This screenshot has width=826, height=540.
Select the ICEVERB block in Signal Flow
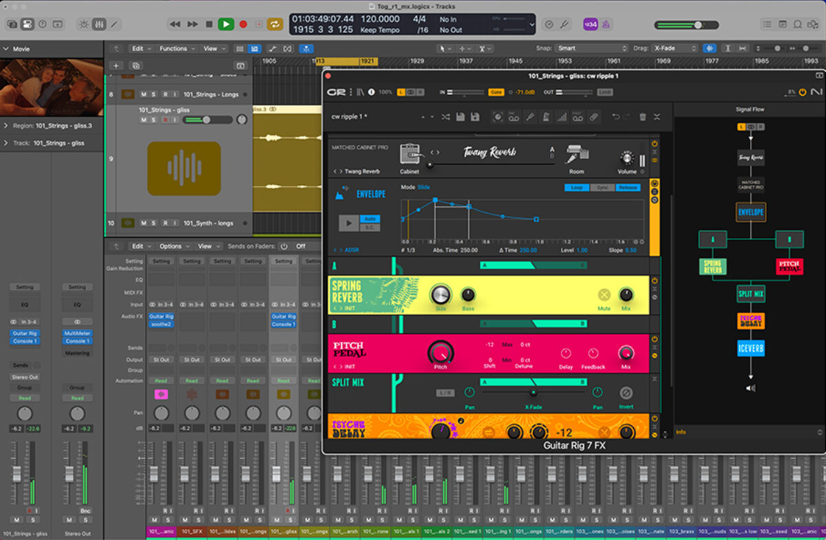[751, 349]
